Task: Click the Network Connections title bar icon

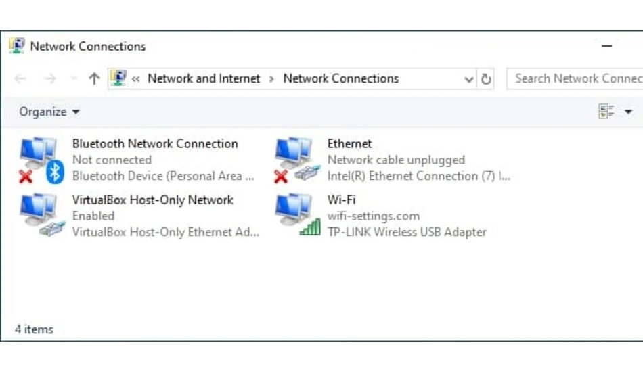Action: coord(17,46)
